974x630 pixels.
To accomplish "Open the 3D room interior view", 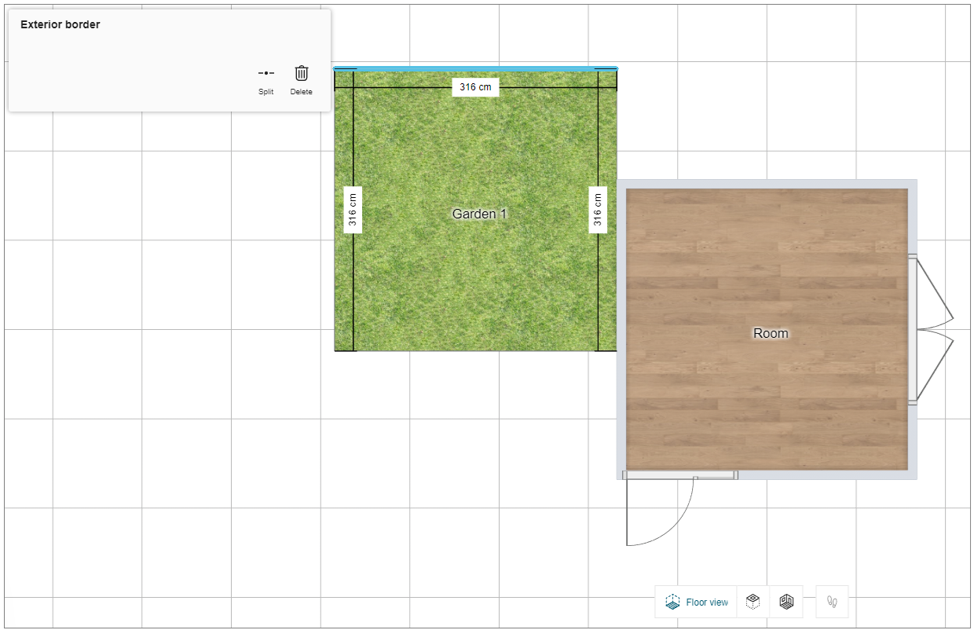I will coord(786,603).
